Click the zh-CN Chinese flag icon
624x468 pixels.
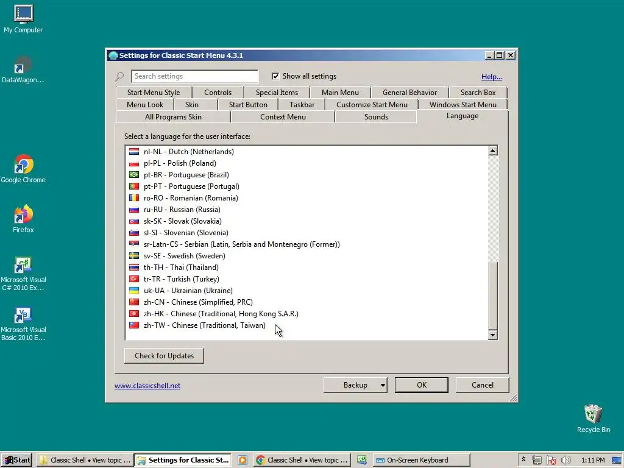pos(134,302)
